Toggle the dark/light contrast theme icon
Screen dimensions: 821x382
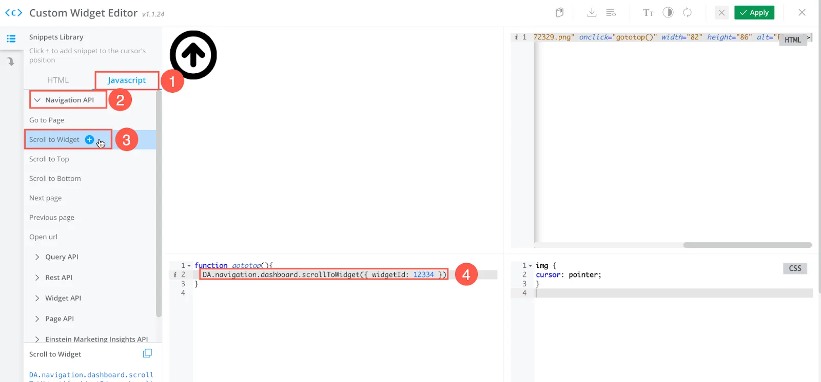click(x=668, y=12)
